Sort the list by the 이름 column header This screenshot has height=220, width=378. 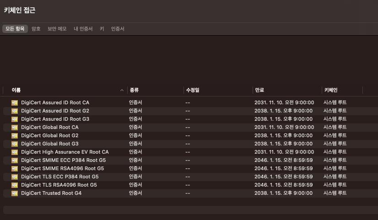(16, 90)
